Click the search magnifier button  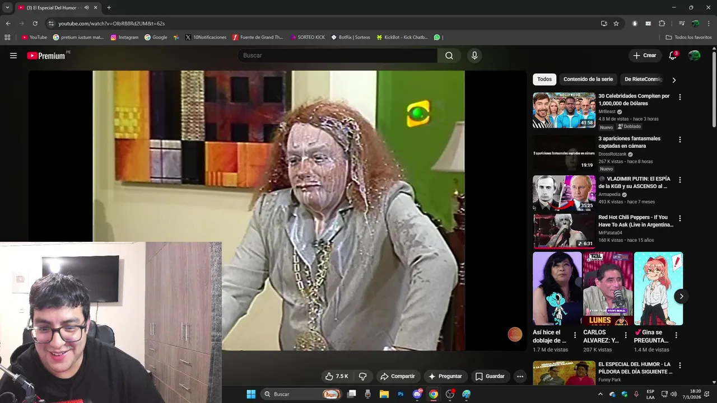[x=449, y=55]
